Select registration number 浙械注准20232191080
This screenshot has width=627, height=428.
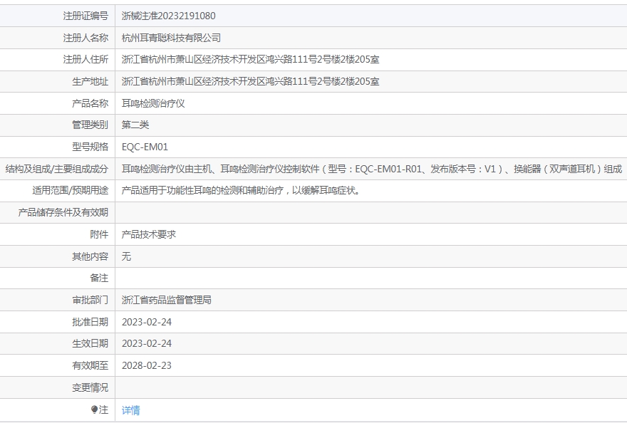click(x=168, y=16)
